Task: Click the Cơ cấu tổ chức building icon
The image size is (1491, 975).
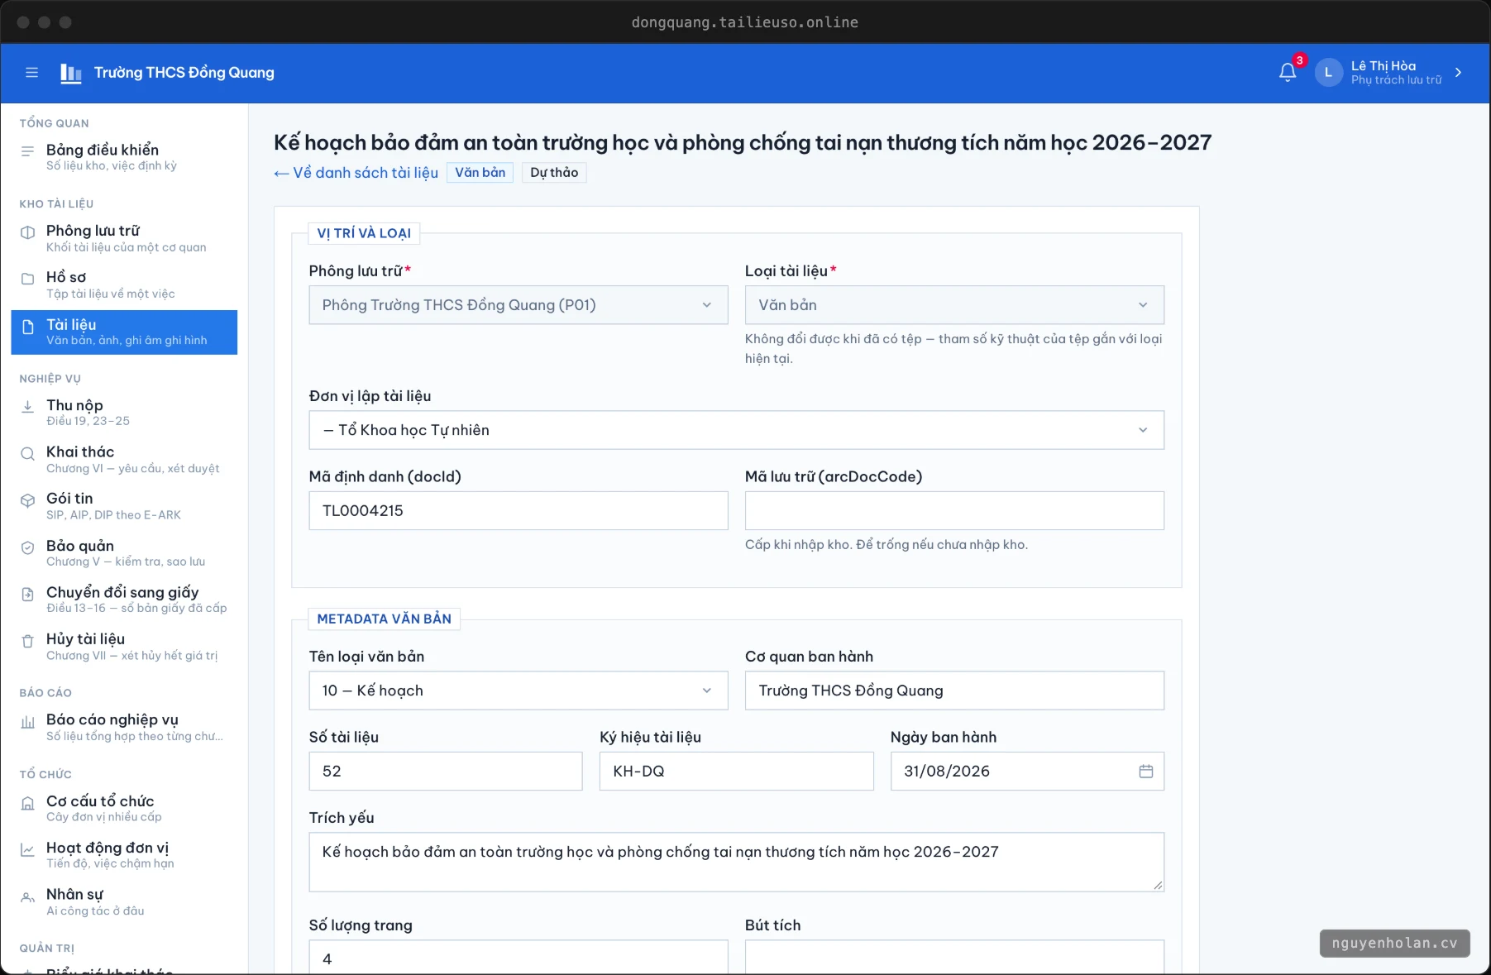Action: point(28,803)
